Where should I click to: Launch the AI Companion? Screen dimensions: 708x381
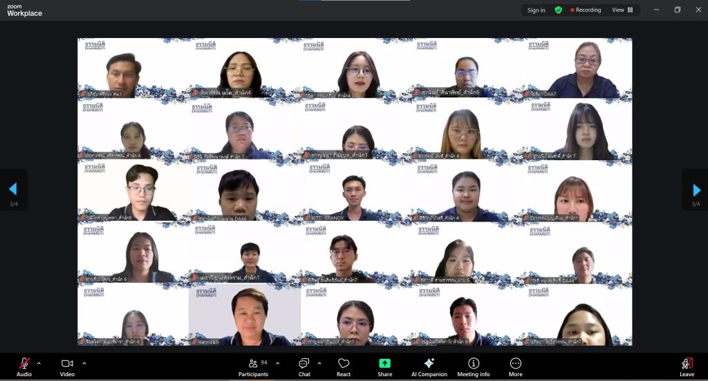pyautogui.click(x=429, y=364)
